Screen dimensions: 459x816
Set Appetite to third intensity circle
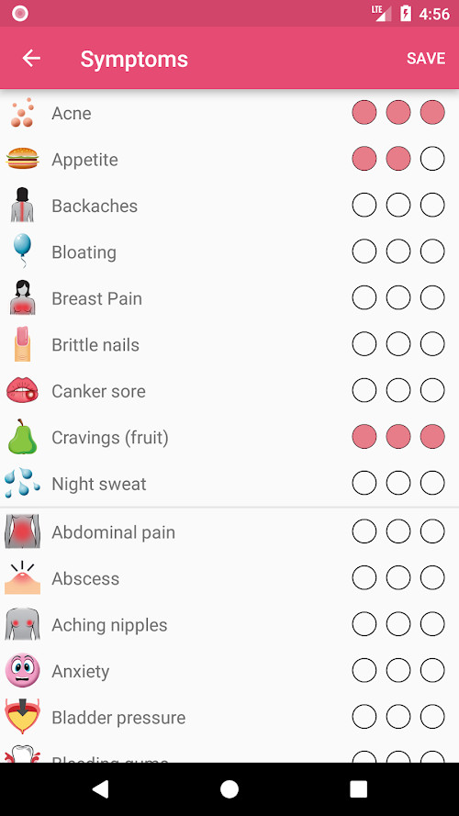[x=432, y=159]
